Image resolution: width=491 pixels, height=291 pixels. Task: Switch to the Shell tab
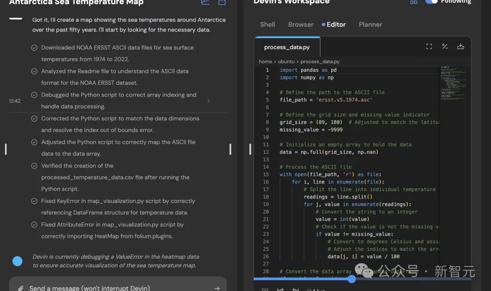pos(267,25)
